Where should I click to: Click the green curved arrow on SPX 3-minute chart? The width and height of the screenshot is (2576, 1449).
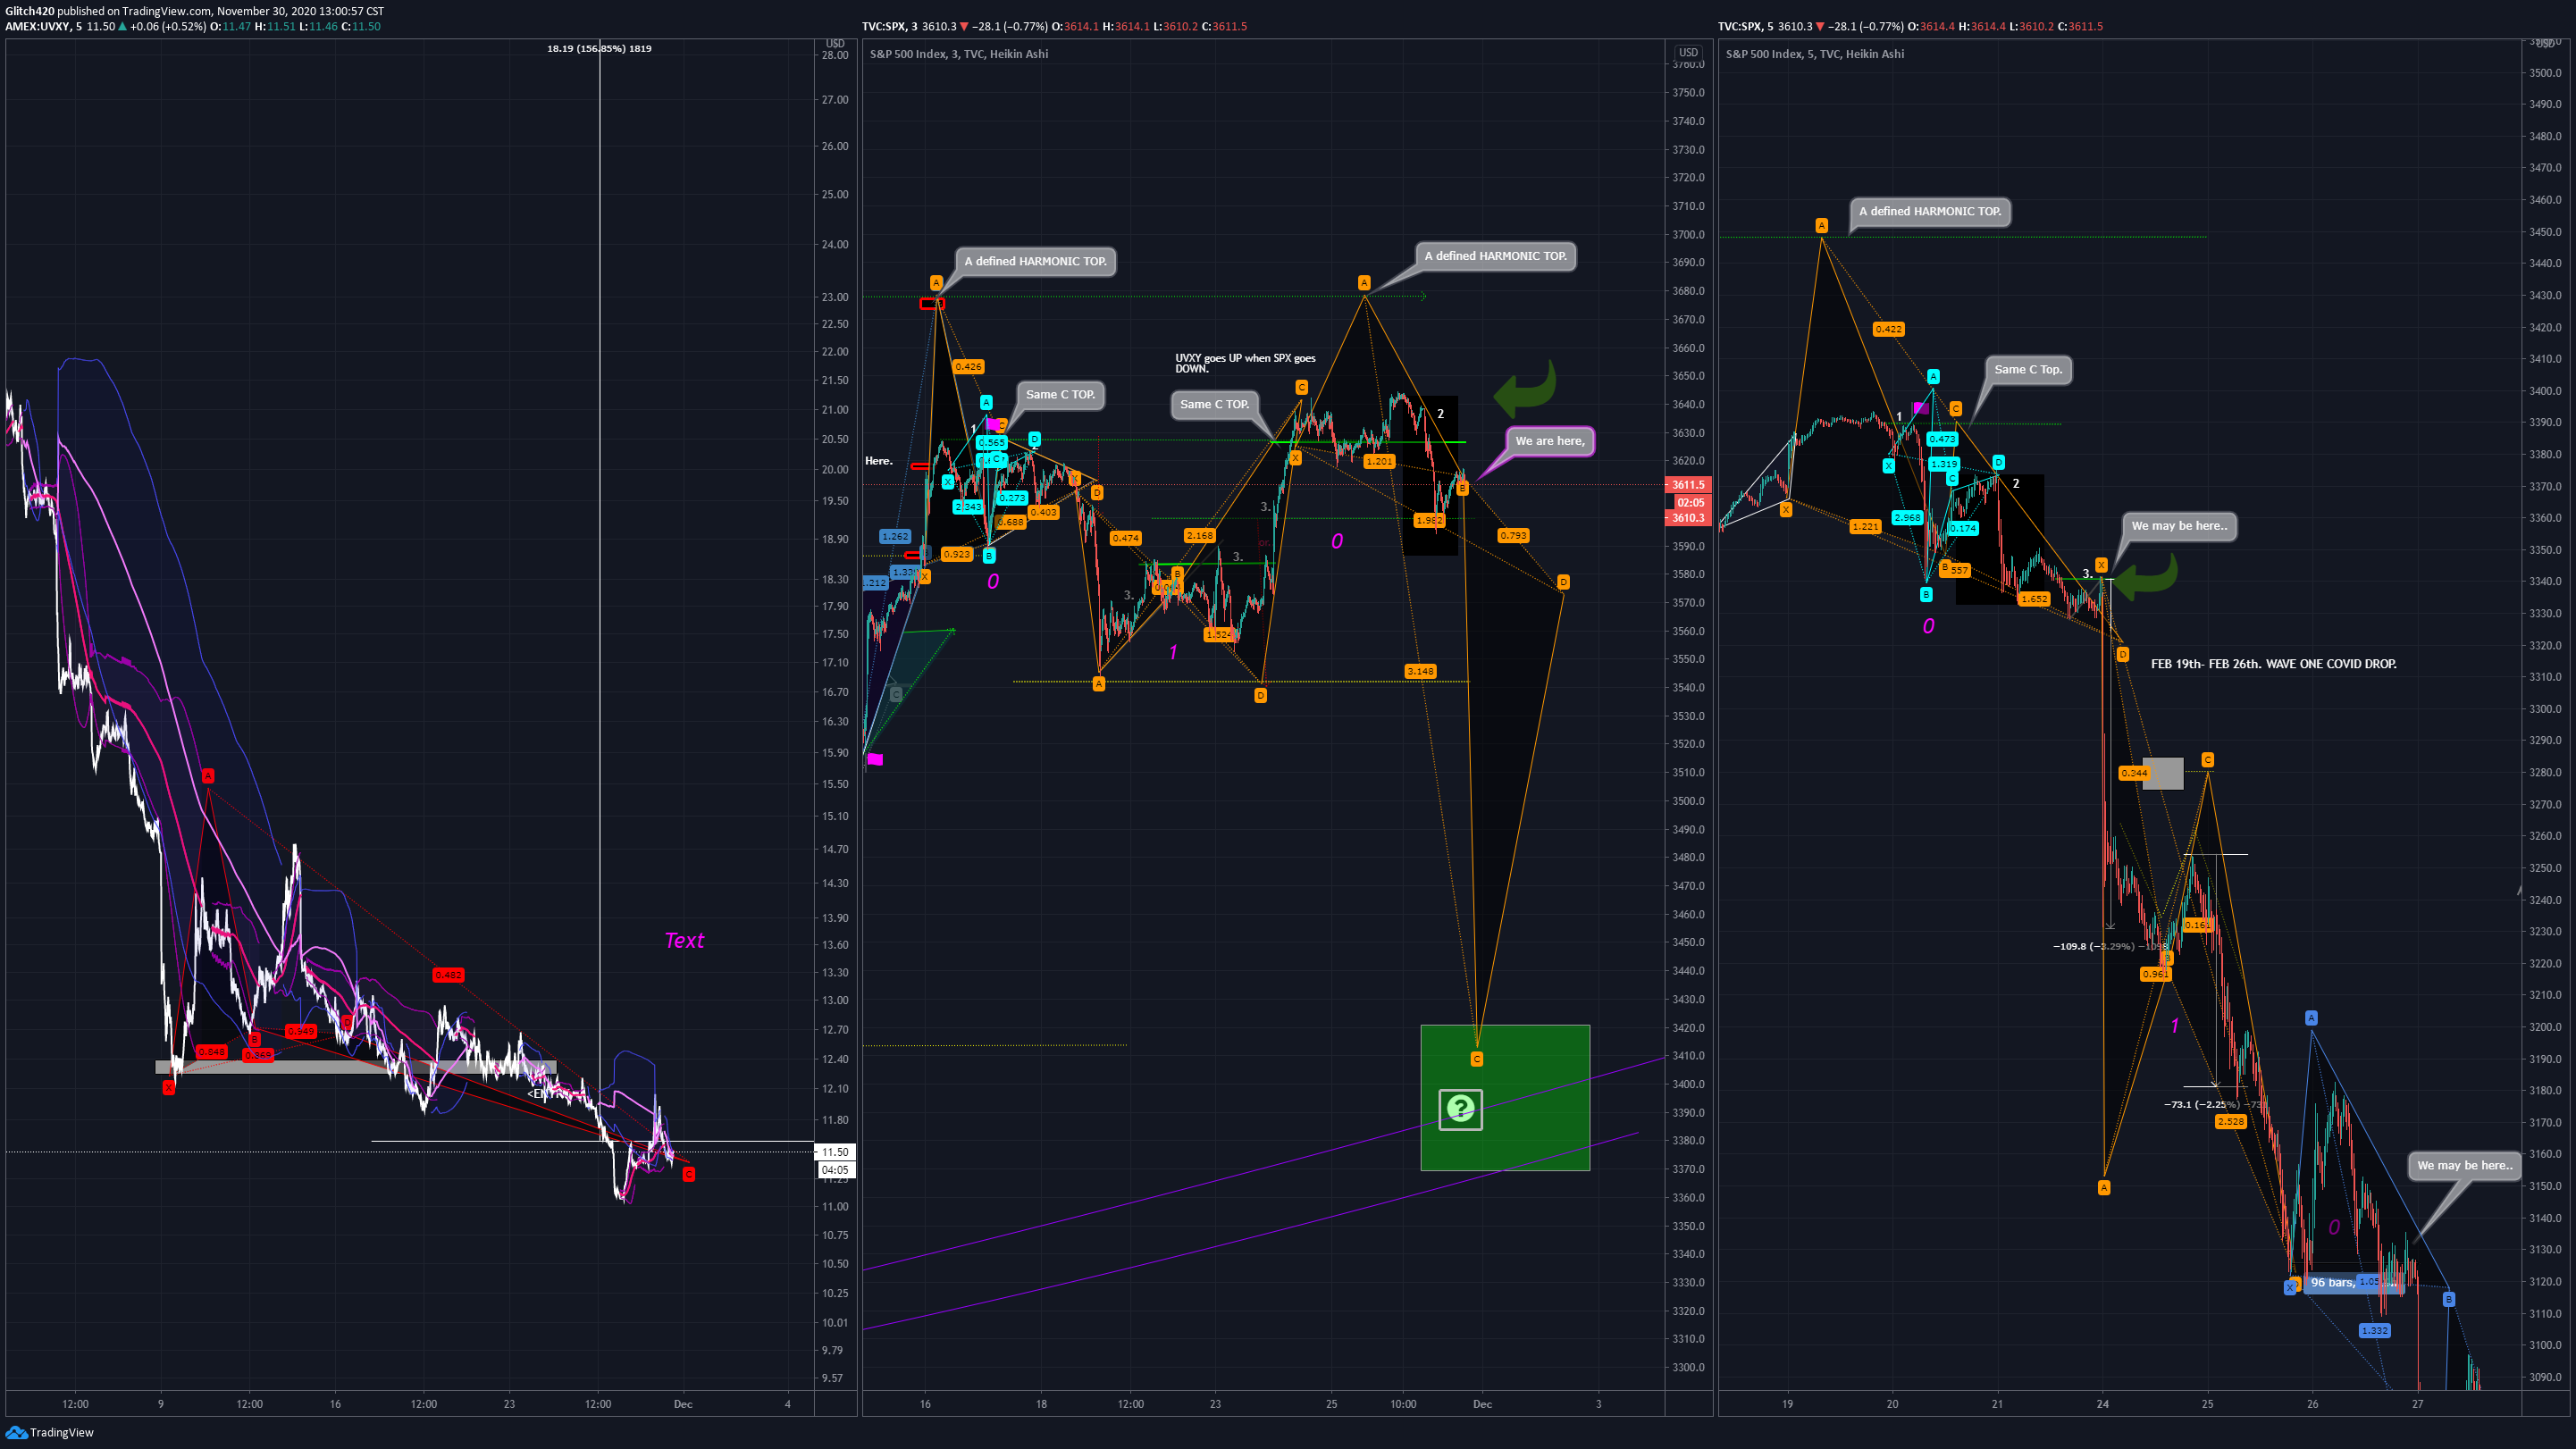(1525, 389)
